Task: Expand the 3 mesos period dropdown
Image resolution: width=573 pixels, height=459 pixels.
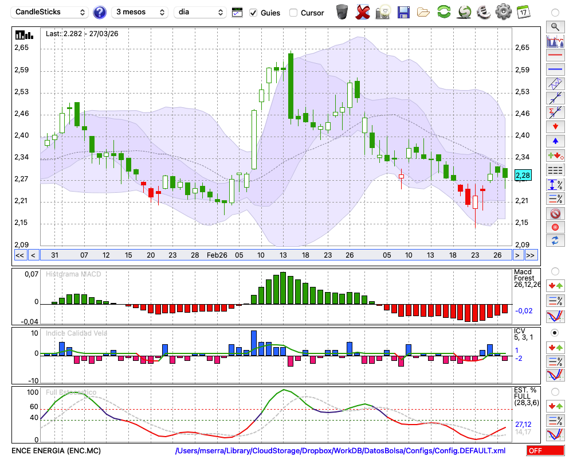Action: click(139, 12)
